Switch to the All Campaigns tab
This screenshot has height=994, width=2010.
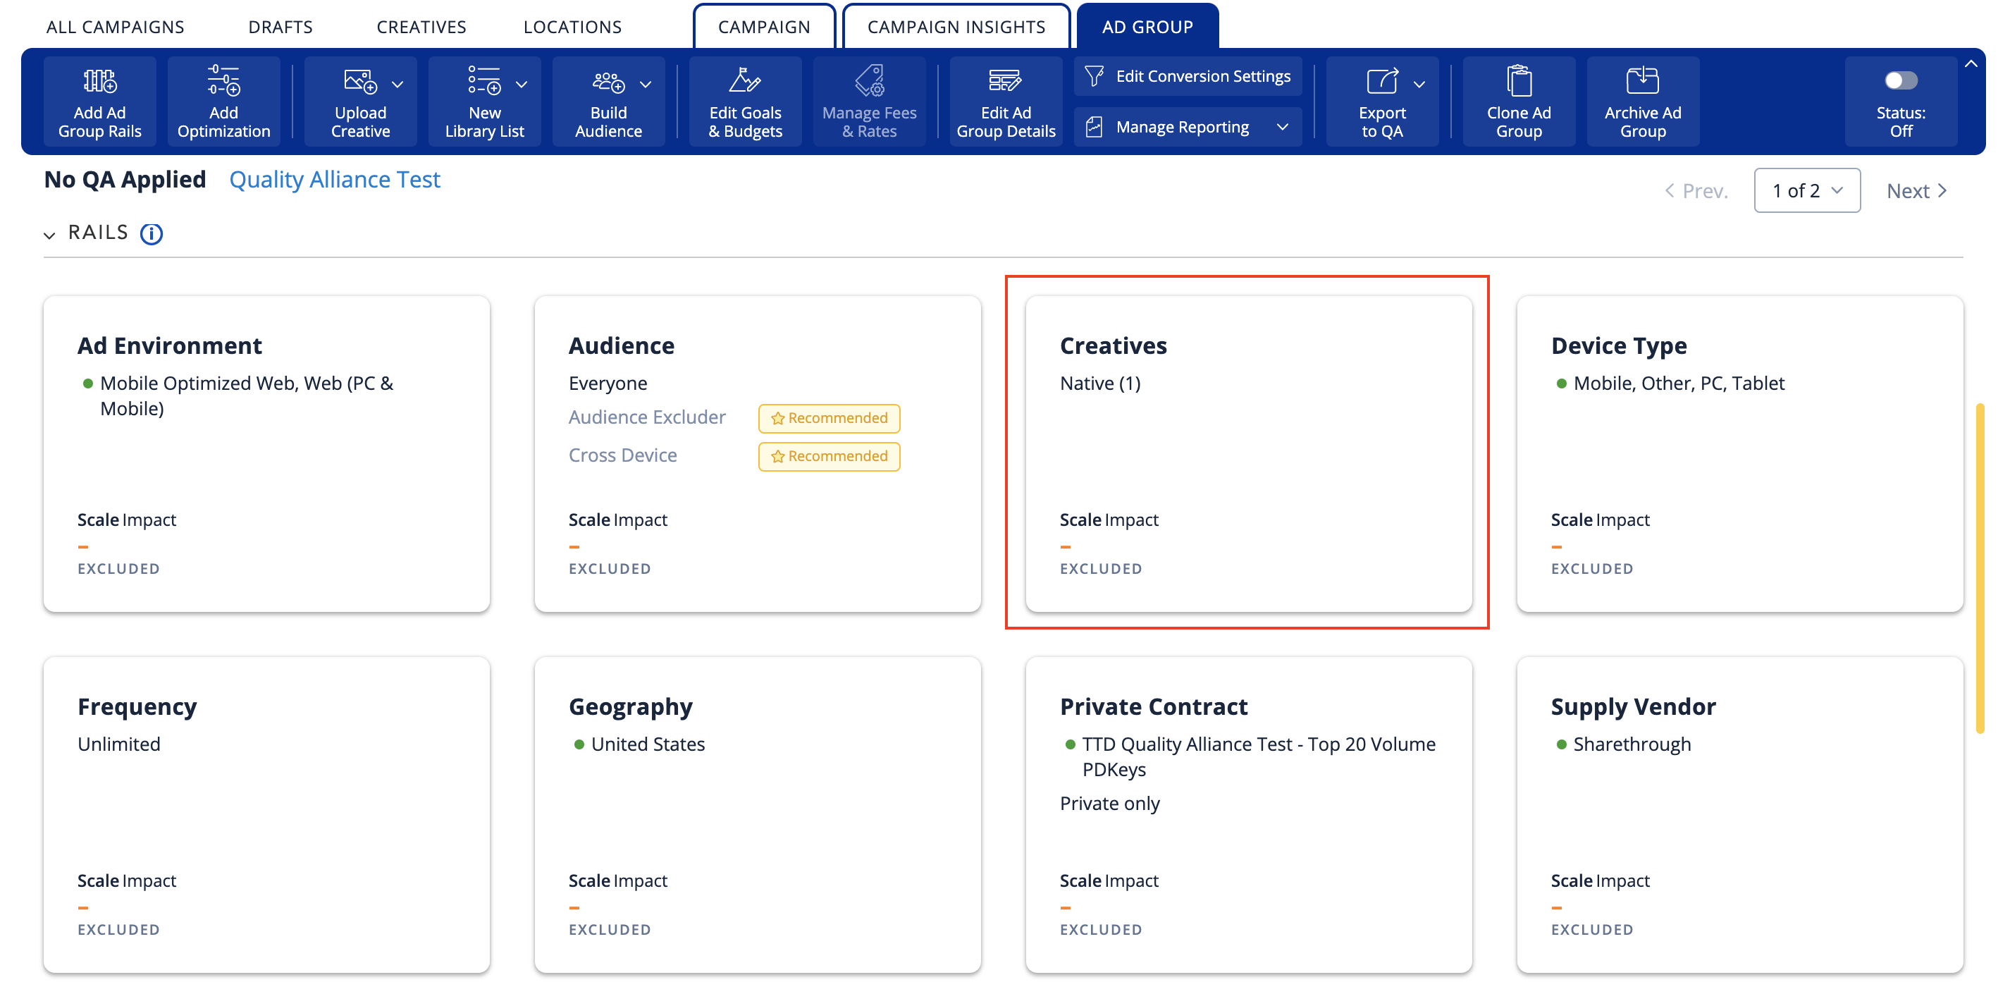[x=116, y=27]
